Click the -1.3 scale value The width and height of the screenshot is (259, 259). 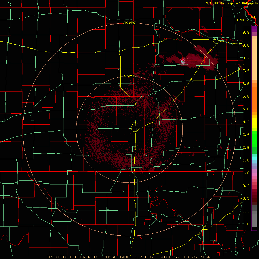[x=245, y=211]
